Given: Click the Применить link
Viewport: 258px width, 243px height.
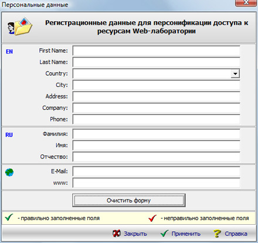Looking at the screenshot, I should [x=186, y=234].
